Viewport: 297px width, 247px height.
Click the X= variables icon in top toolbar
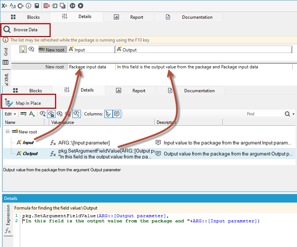click(4, 6)
